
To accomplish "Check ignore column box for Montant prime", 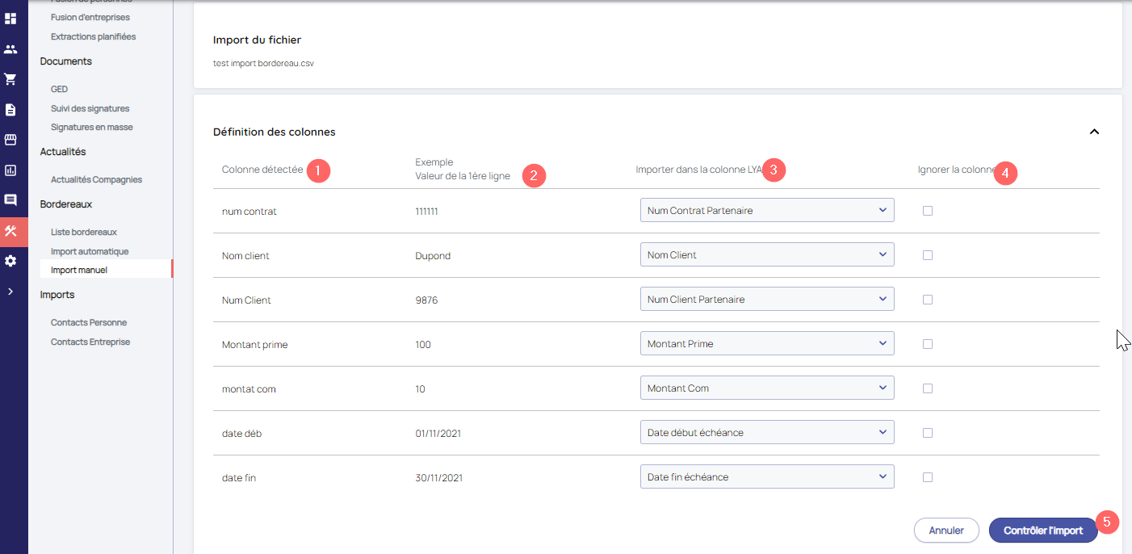I will pos(928,344).
